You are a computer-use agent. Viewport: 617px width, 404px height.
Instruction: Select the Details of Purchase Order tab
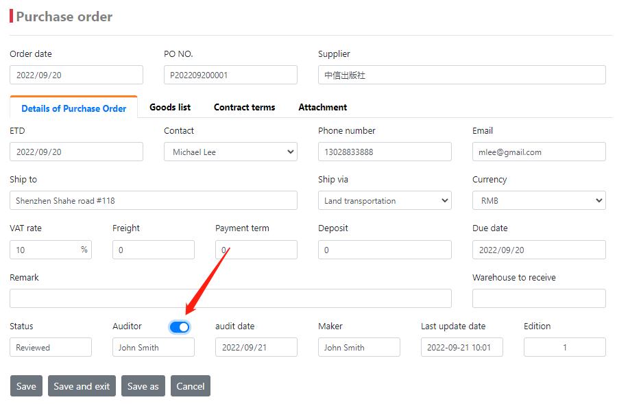(73, 108)
